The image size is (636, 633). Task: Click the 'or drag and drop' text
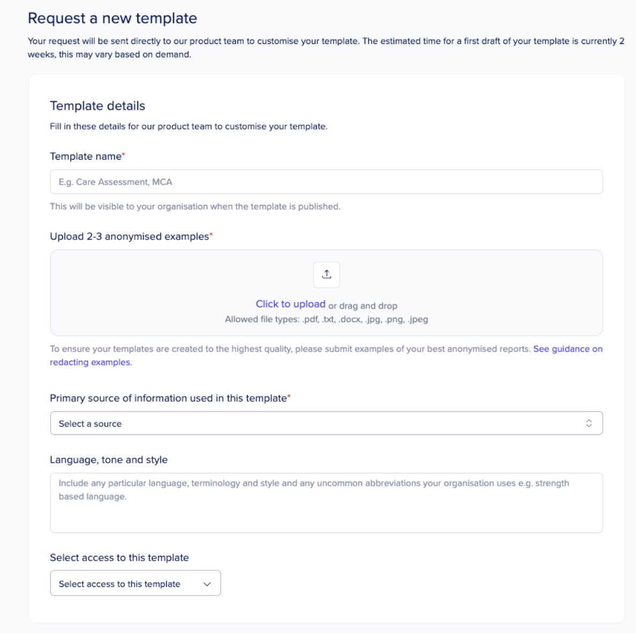coord(363,306)
